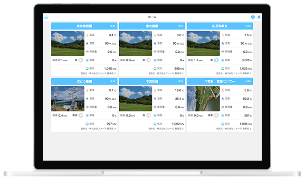Click the thermometer icon in 東北果樹園 card

click(87, 35)
